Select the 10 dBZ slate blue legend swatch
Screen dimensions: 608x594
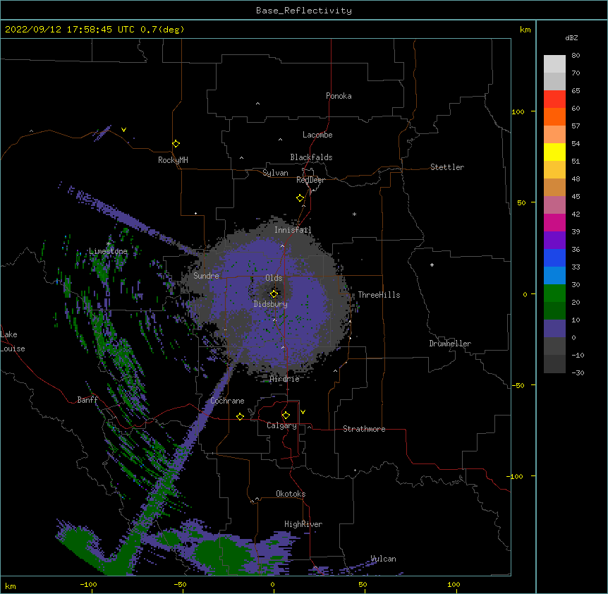click(554, 328)
